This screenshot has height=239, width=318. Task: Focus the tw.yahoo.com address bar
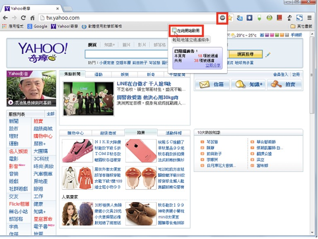coord(128,18)
